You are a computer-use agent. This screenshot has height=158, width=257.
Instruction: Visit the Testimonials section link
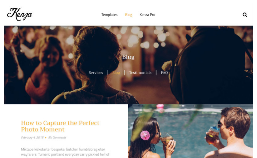click(x=140, y=73)
